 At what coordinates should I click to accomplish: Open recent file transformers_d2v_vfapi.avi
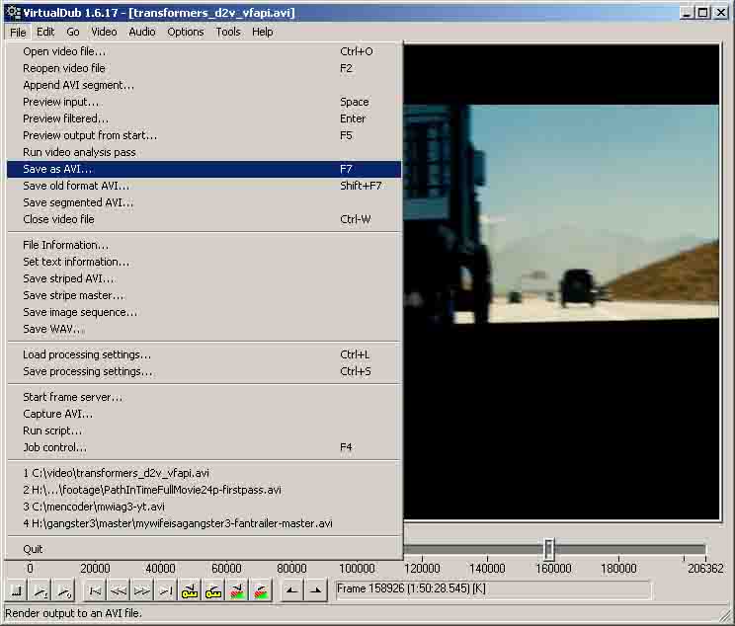click(x=204, y=473)
